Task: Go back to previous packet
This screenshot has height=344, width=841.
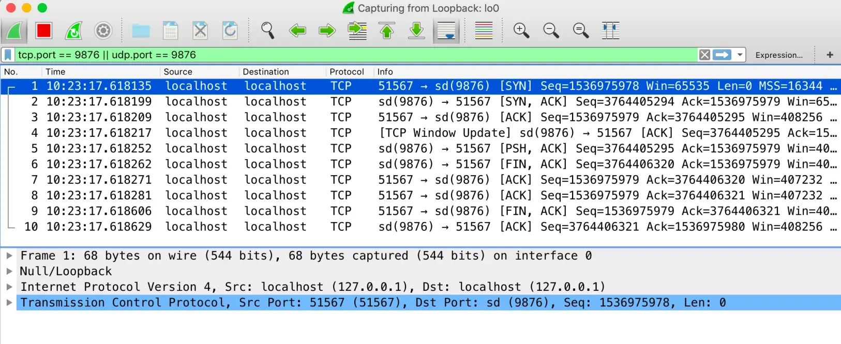Action: pos(297,31)
